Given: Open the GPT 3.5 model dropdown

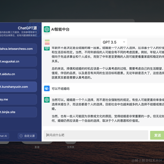Looking at the screenshot, I should (x=114, y=42).
